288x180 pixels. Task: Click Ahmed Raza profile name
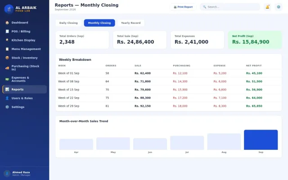(x=21, y=172)
